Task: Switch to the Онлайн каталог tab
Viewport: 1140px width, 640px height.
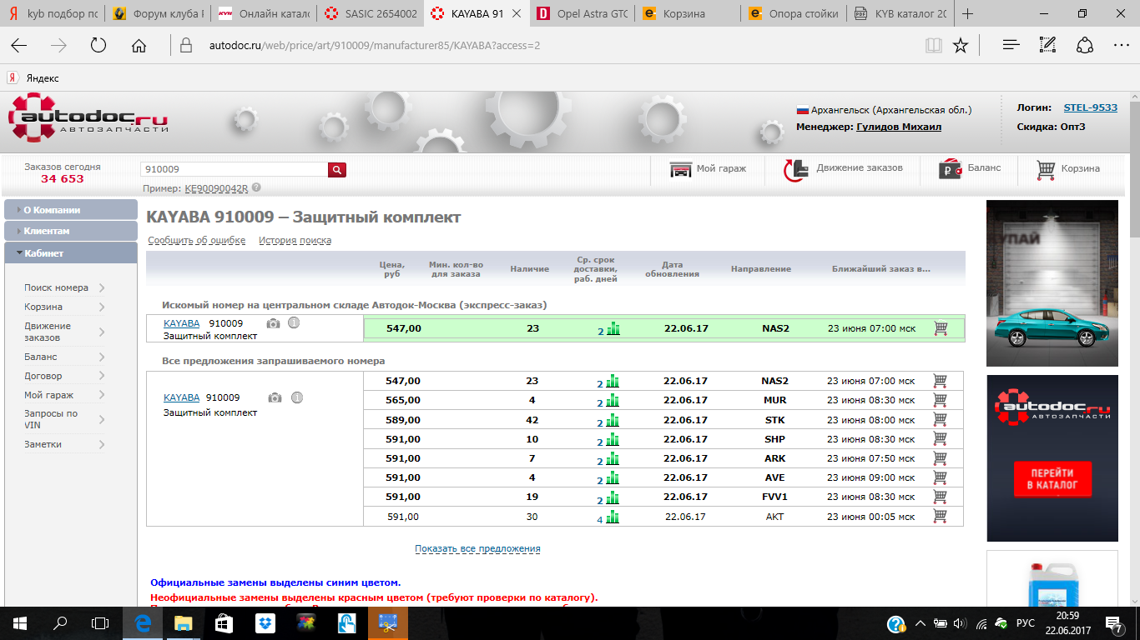Action: 263,14
